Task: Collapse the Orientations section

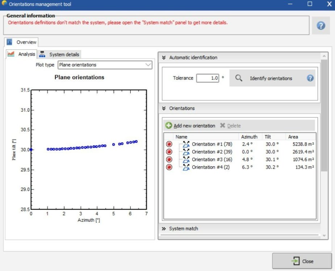Action: tap(164, 108)
